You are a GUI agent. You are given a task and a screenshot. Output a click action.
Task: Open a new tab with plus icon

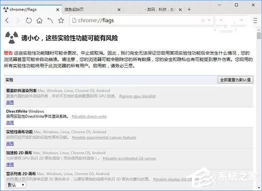(189, 9)
